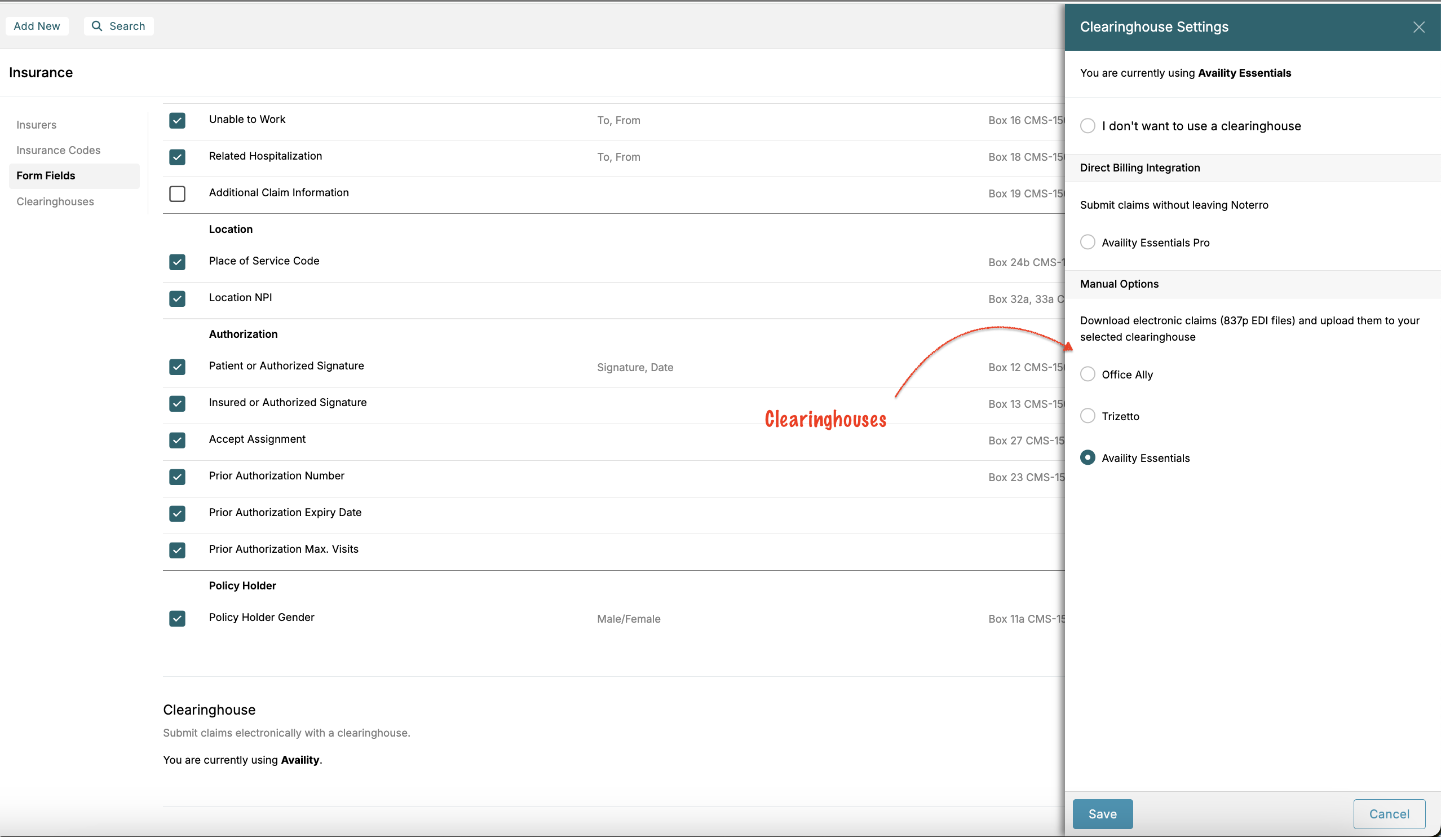1441x837 pixels.
Task: Uncheck Related Hospitalization checkbox
Action: (177, 157)
